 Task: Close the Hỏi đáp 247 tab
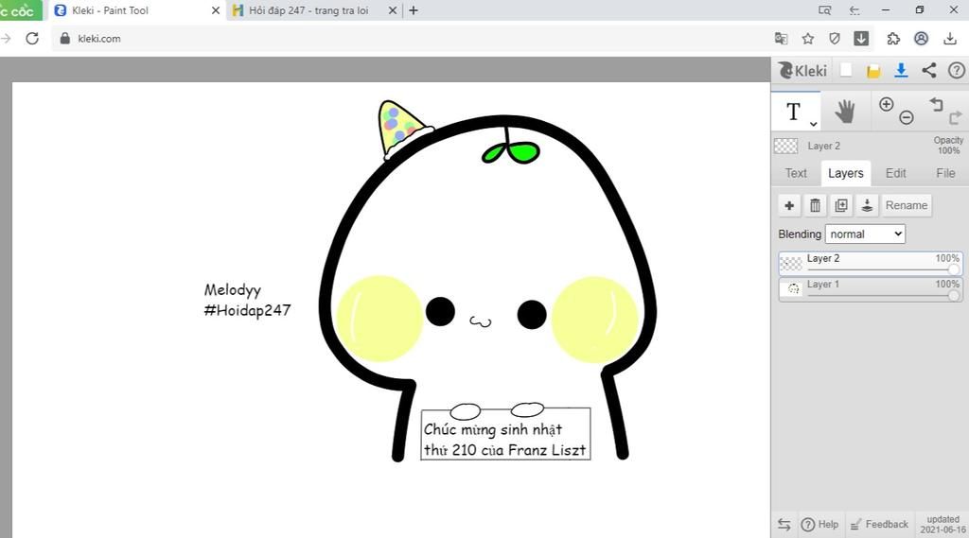click(393, 10)
